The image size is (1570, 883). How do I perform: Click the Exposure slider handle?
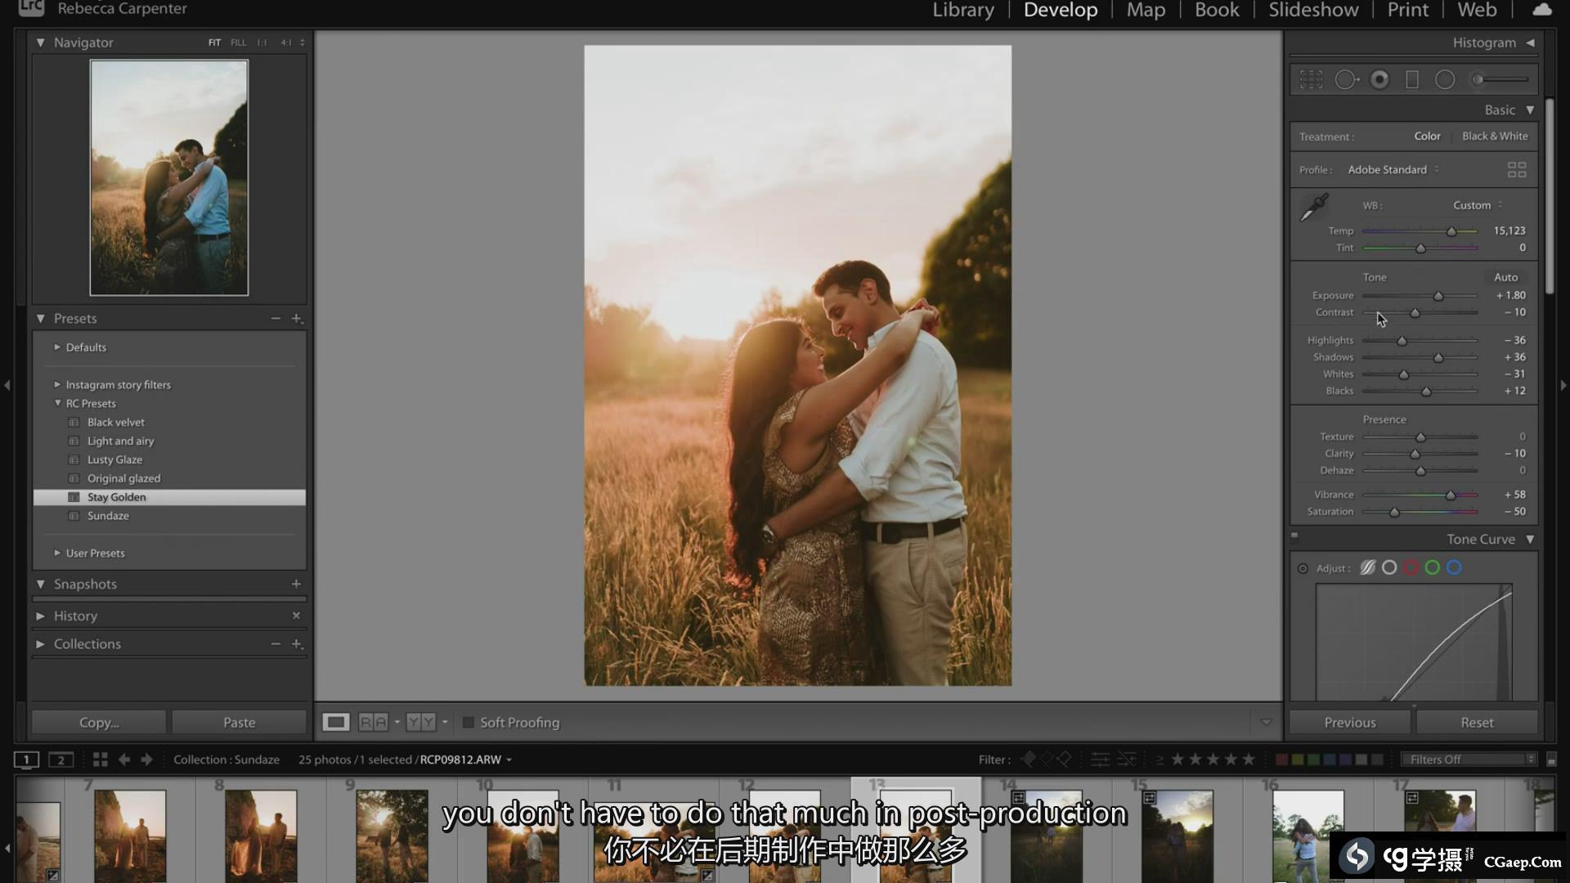(1438, 296)
